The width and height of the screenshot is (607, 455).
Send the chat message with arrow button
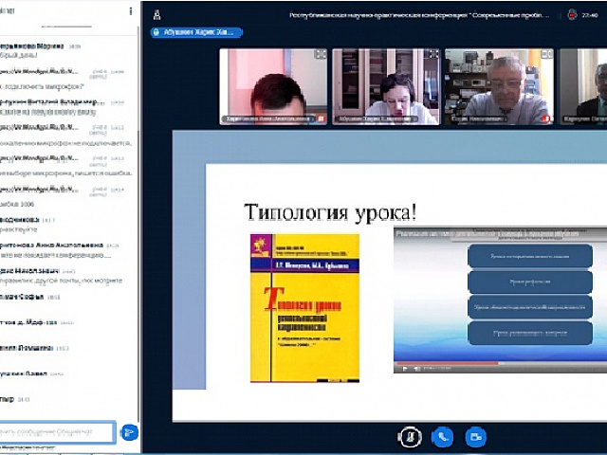pos(130,432)
